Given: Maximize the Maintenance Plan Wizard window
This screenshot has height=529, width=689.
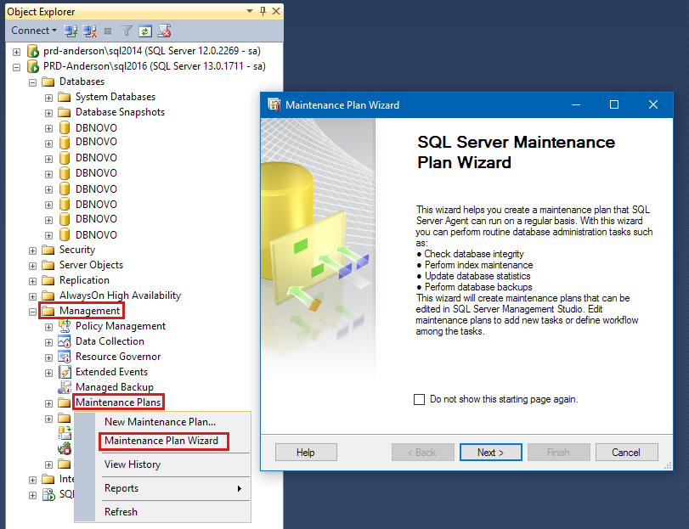Looking at the screenshot, I should (614, 104).
